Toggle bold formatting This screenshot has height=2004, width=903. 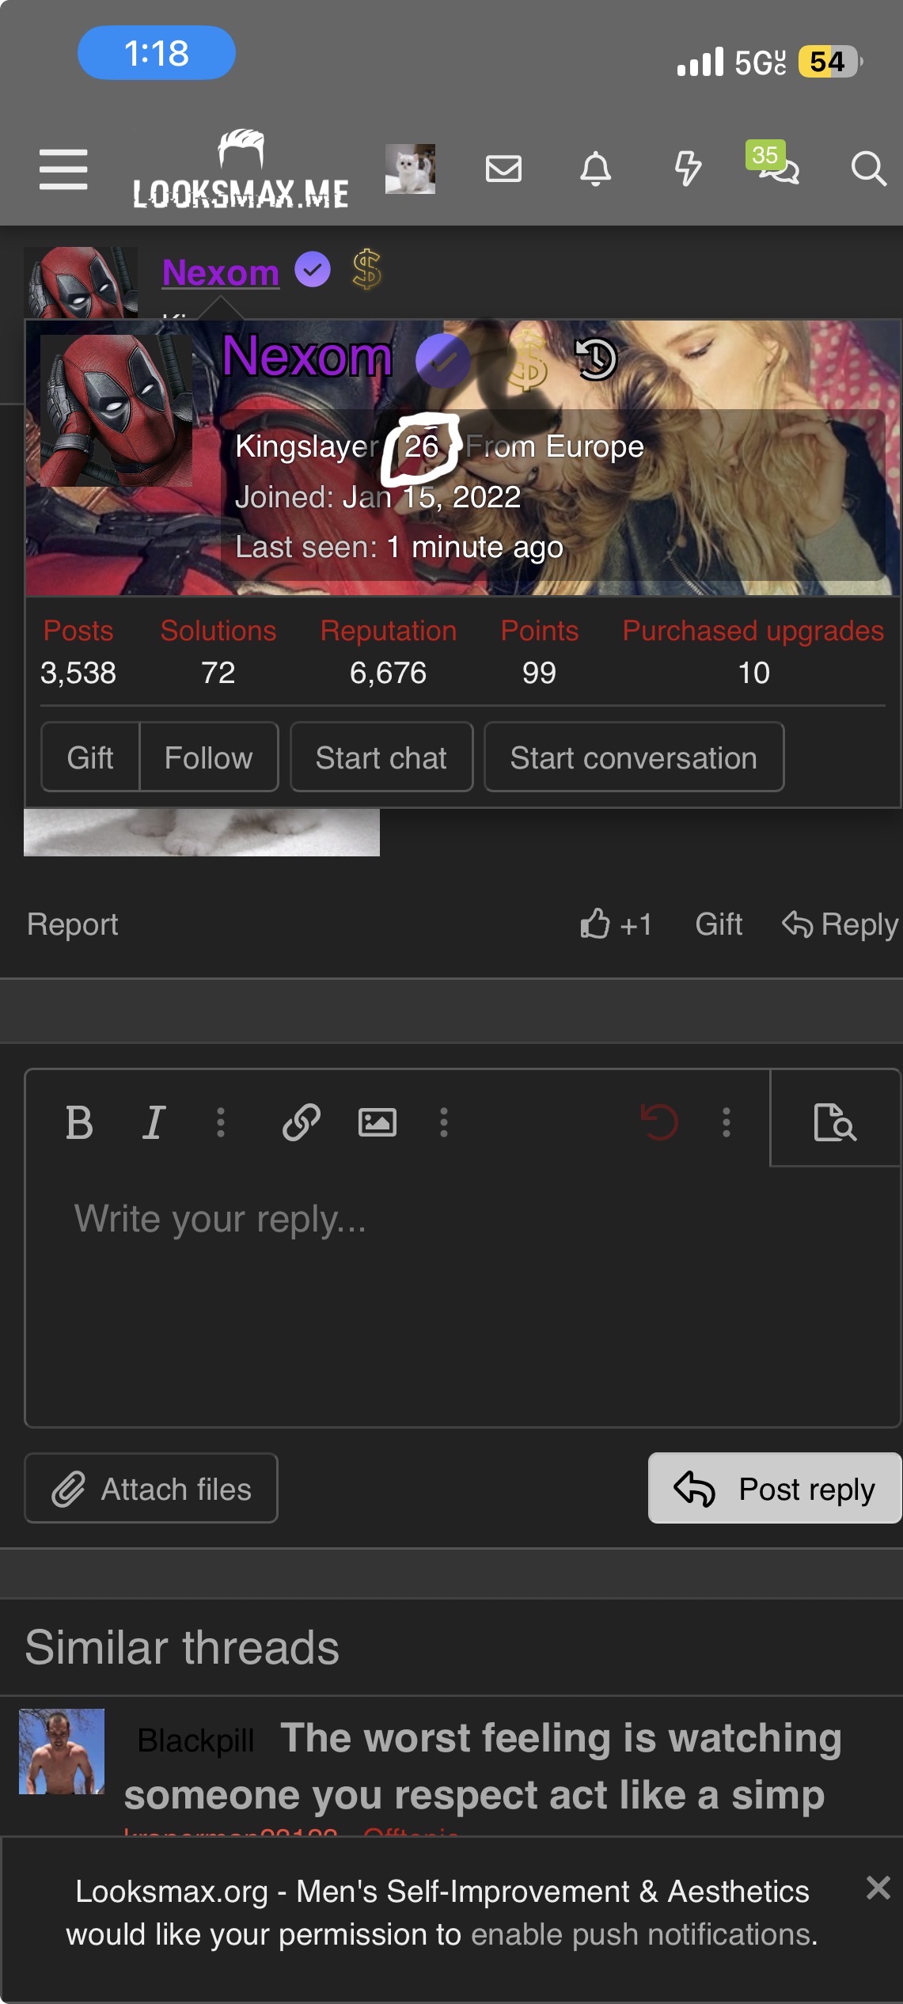pyautogui.click(x=79, y=1122)
